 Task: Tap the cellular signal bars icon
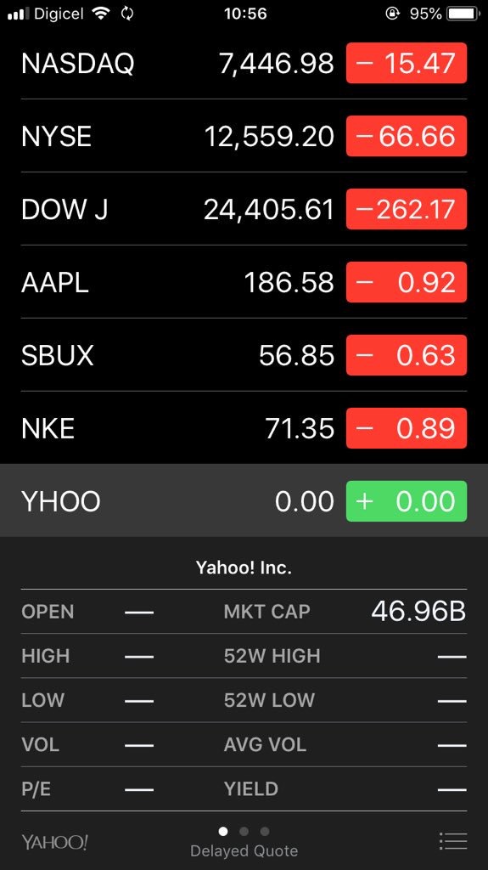tap(19, 14)
